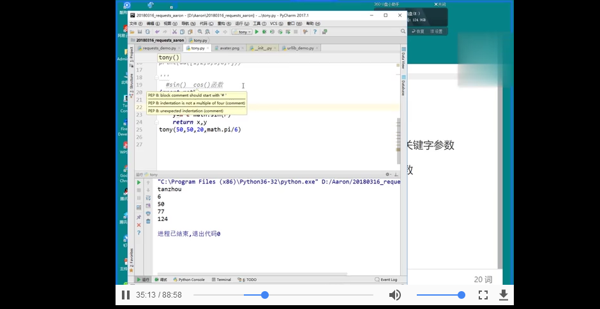Viewport: 600px width, 309px height.
Task: Click the Redo arrow in the toolbar
Action: click(165, 32)
